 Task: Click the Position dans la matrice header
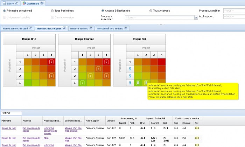(187, 118)
